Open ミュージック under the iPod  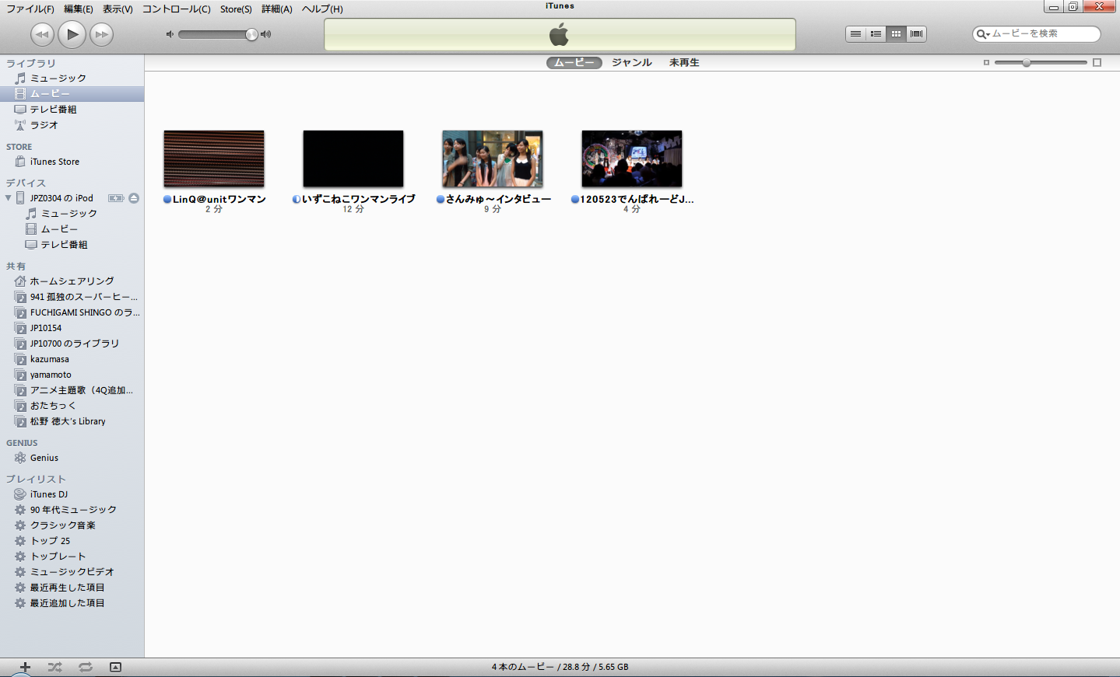(x=72, y=214)
